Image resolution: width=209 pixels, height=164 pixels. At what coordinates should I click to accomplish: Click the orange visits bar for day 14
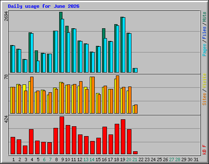[93, 95]
